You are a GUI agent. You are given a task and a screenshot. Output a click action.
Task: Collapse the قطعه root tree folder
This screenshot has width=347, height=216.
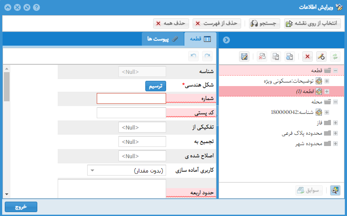(x=335, y=70)
